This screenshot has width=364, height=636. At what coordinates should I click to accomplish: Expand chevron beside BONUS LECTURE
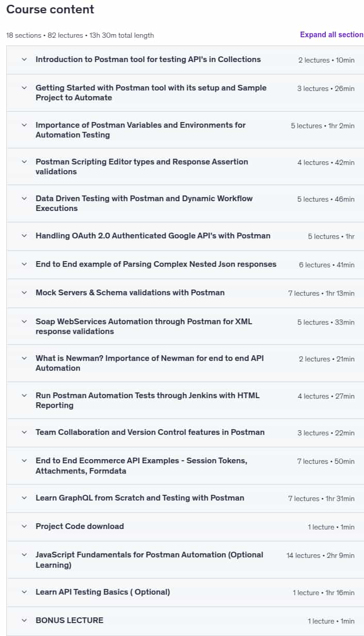click(24, 620)
